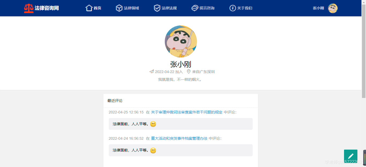Open the 关于我们 navigation item
366x167 pixels.
click(245, 8)
